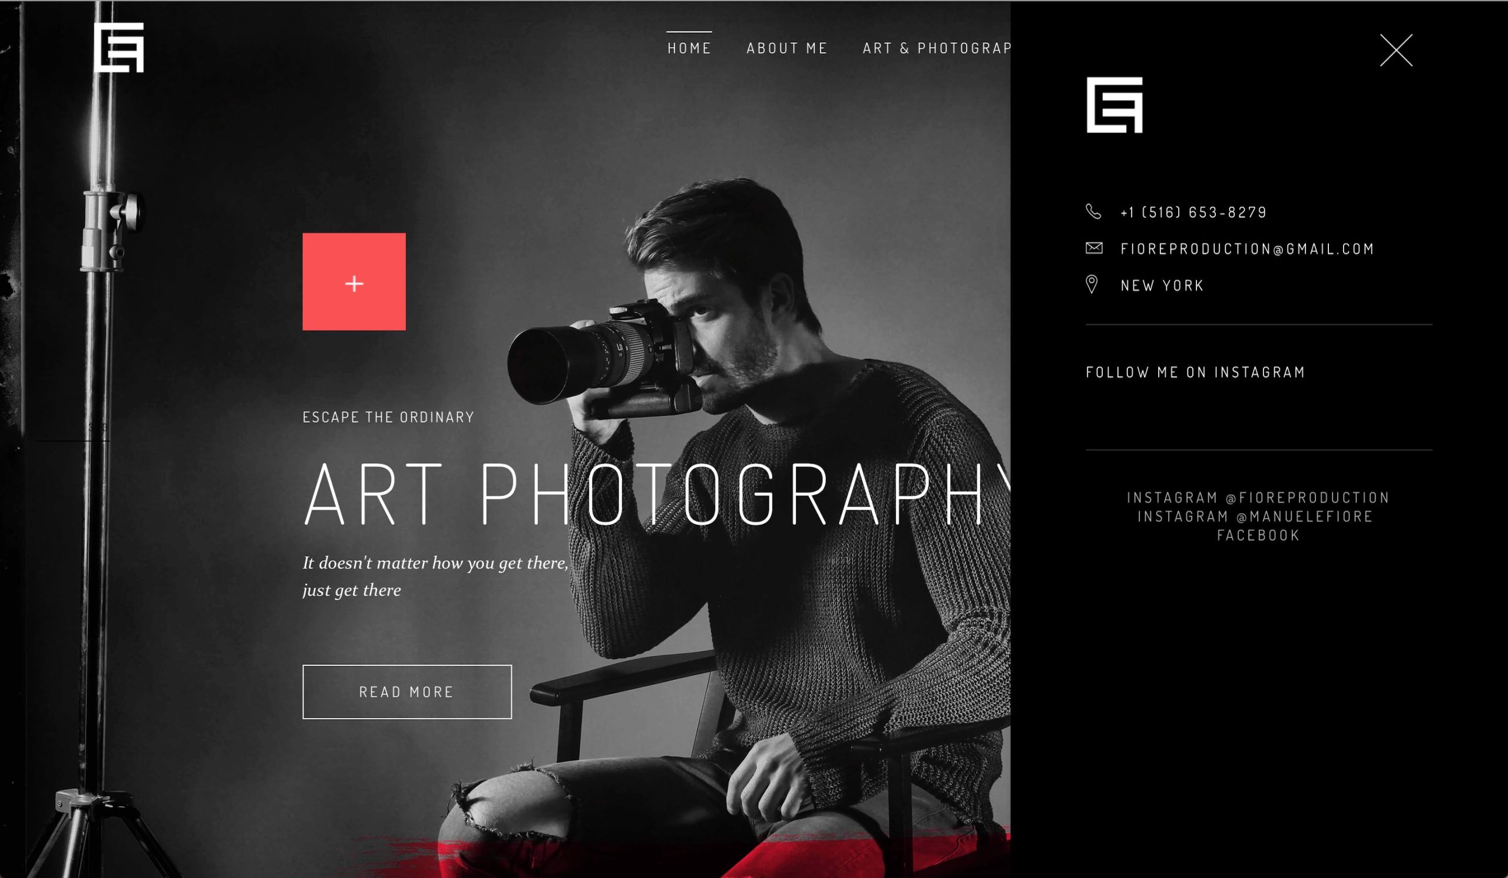Click the location pin icon
The height and width of the screenshot is (878, 1508).
[1092, 284]
